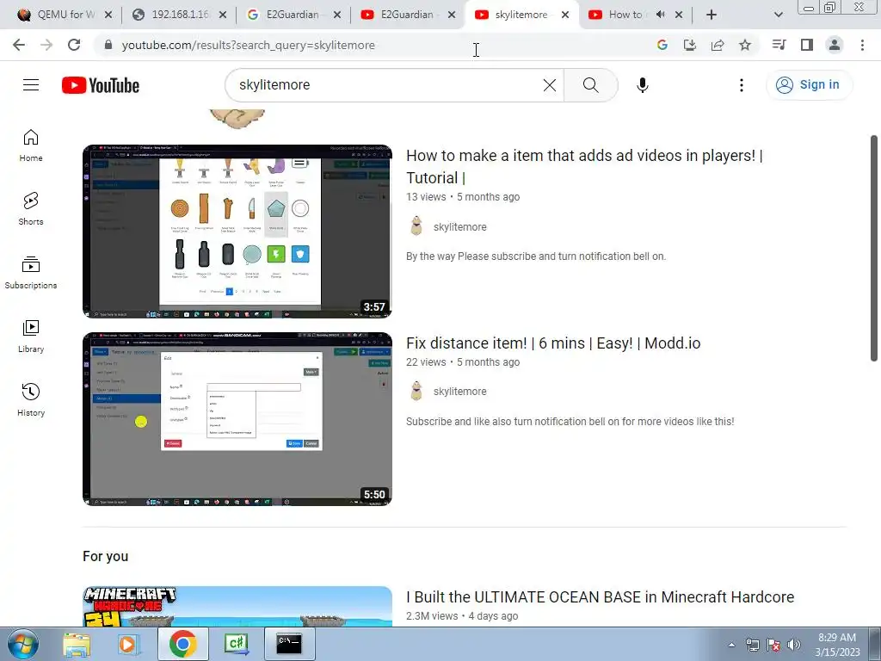
Task: View site lock information icon
Action: (108, 45)
